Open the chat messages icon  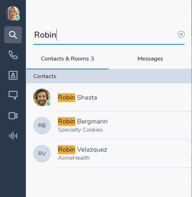coord(13,95)
